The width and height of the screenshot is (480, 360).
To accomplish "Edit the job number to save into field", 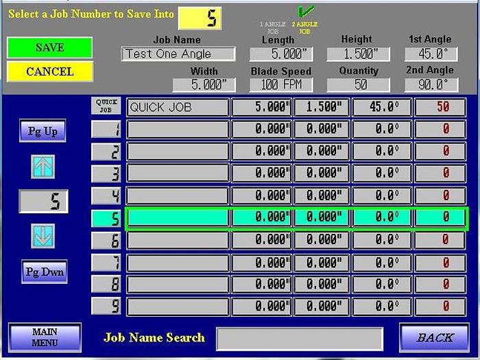I will [x=200, y=17].
